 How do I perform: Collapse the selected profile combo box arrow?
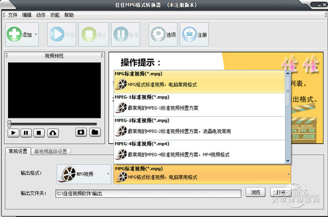point(289,174)
